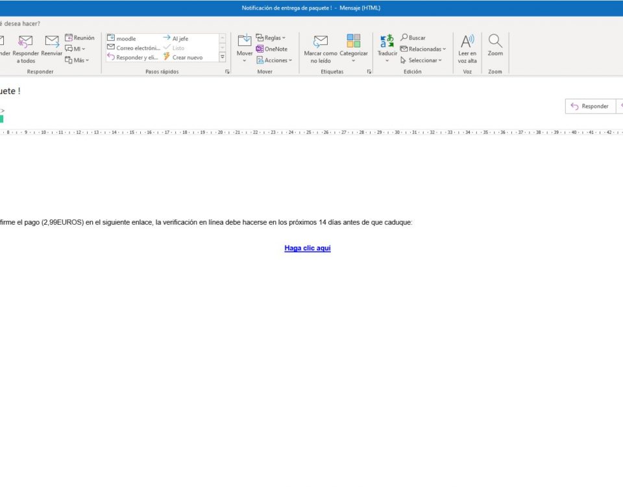Choose the Al jefe quick step
The height and width of the screenshot is (487, 623).
click(176, 38)
